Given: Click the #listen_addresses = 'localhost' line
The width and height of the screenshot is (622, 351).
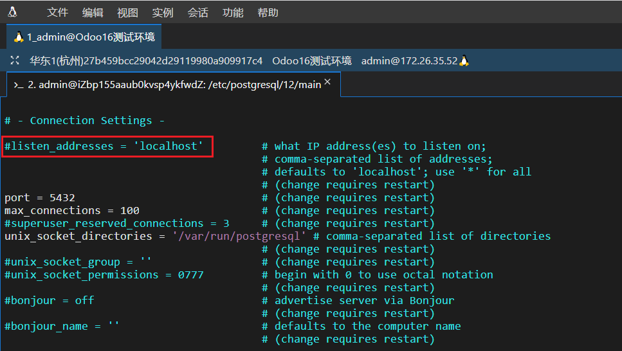Looking at the screenshot, I should pos(104,147).
